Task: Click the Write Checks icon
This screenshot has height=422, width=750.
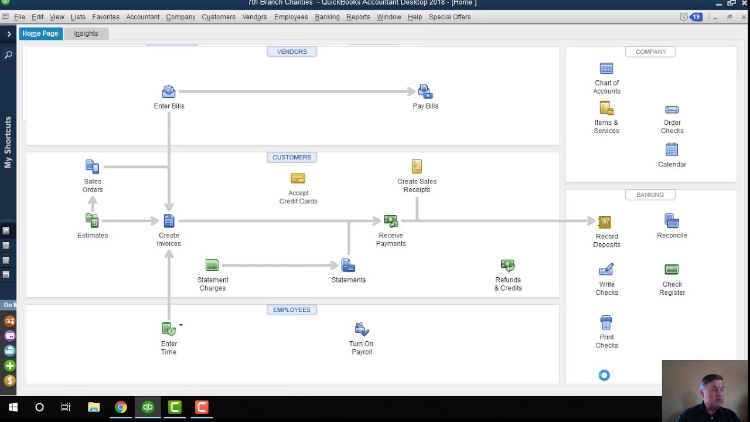Action: click(606, 270)
